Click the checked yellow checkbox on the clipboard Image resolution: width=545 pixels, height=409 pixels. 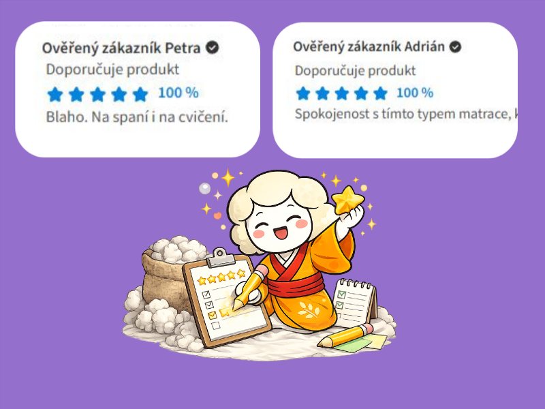[212, 315]
